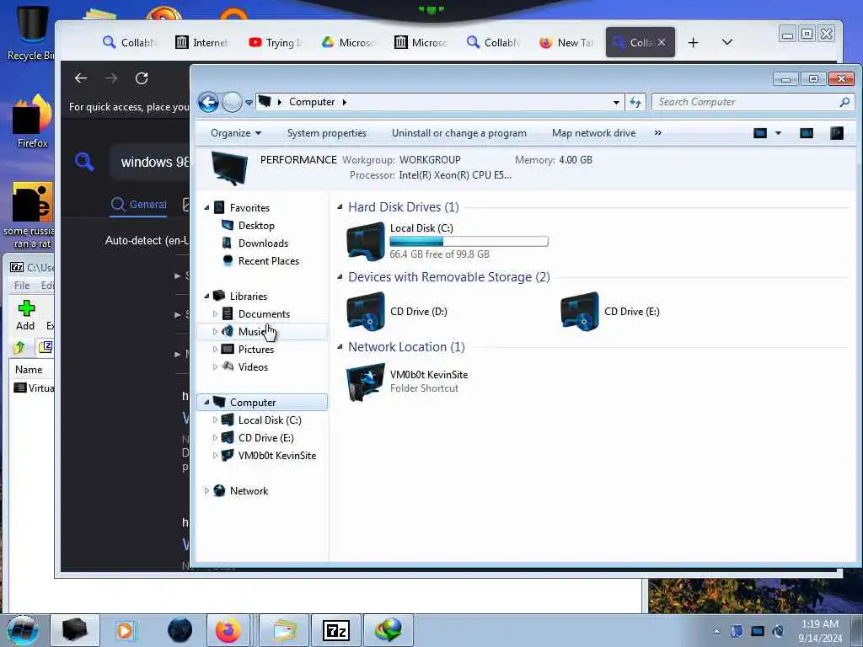Switch to YouTube Trying browser tab
Image resolution: width=863 pixels, height=647 pixels.
pos(276,42)
